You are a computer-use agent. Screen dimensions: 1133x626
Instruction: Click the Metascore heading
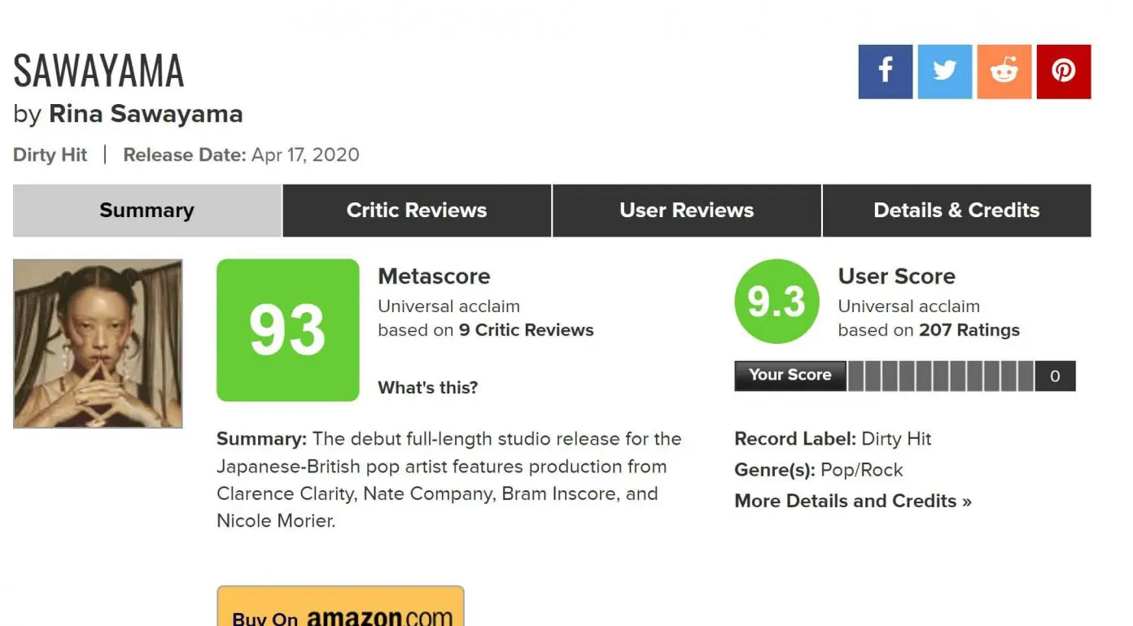[434, 276]
